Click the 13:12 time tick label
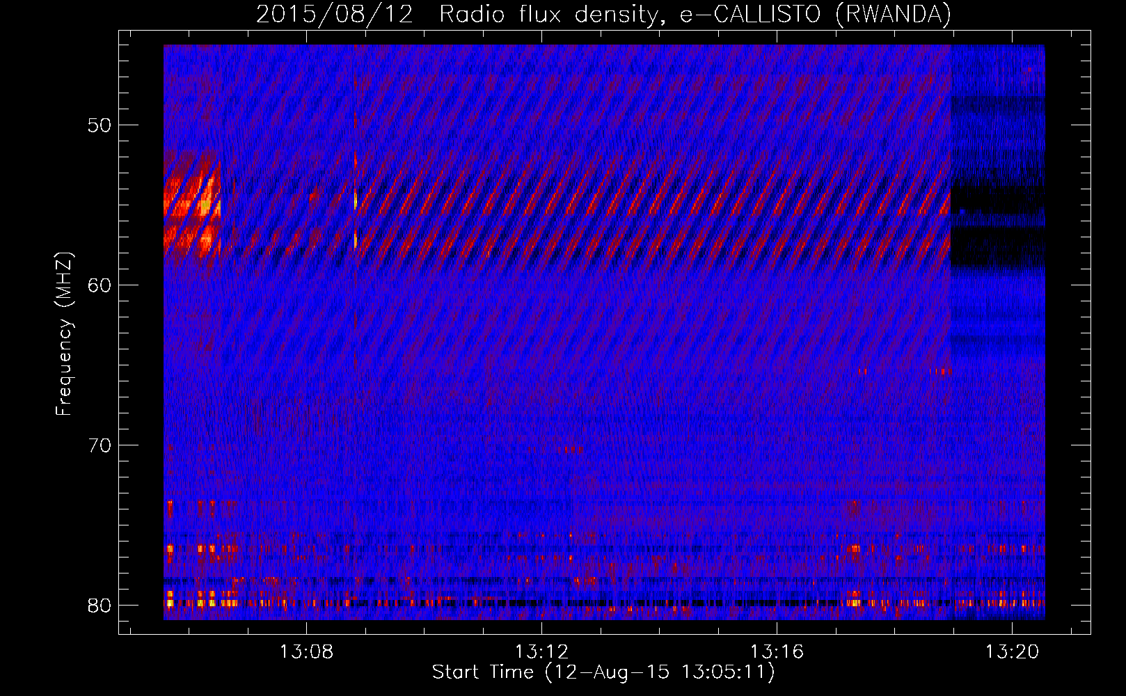Screen dimensions: 1126x696 [541, 651]
